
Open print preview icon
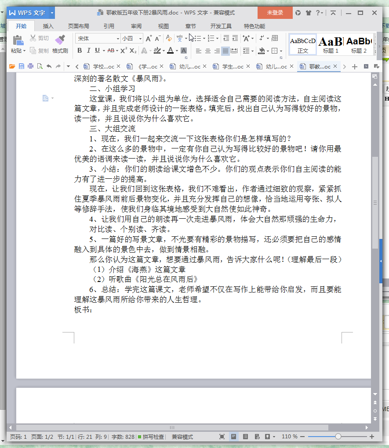click(40, 66)
